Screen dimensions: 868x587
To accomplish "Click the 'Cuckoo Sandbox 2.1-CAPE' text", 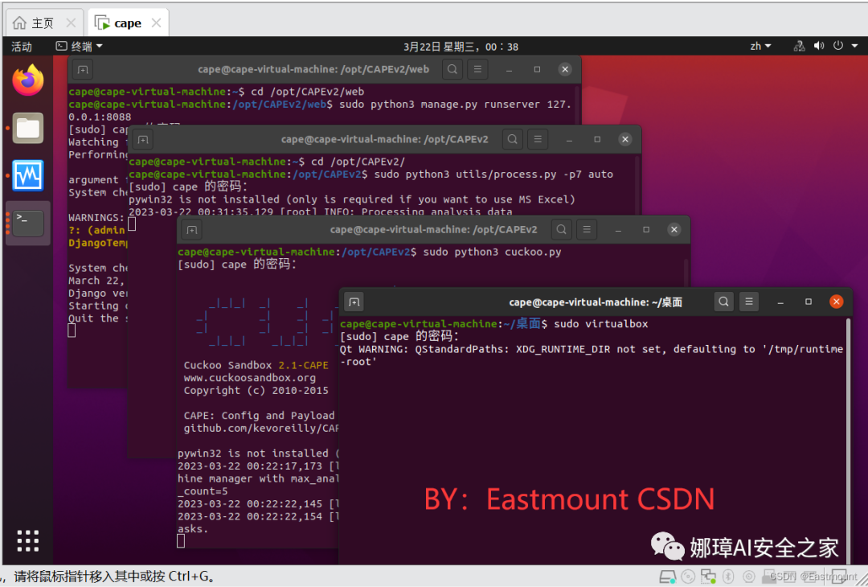I will pyautogui.click(x=256, y=365).
